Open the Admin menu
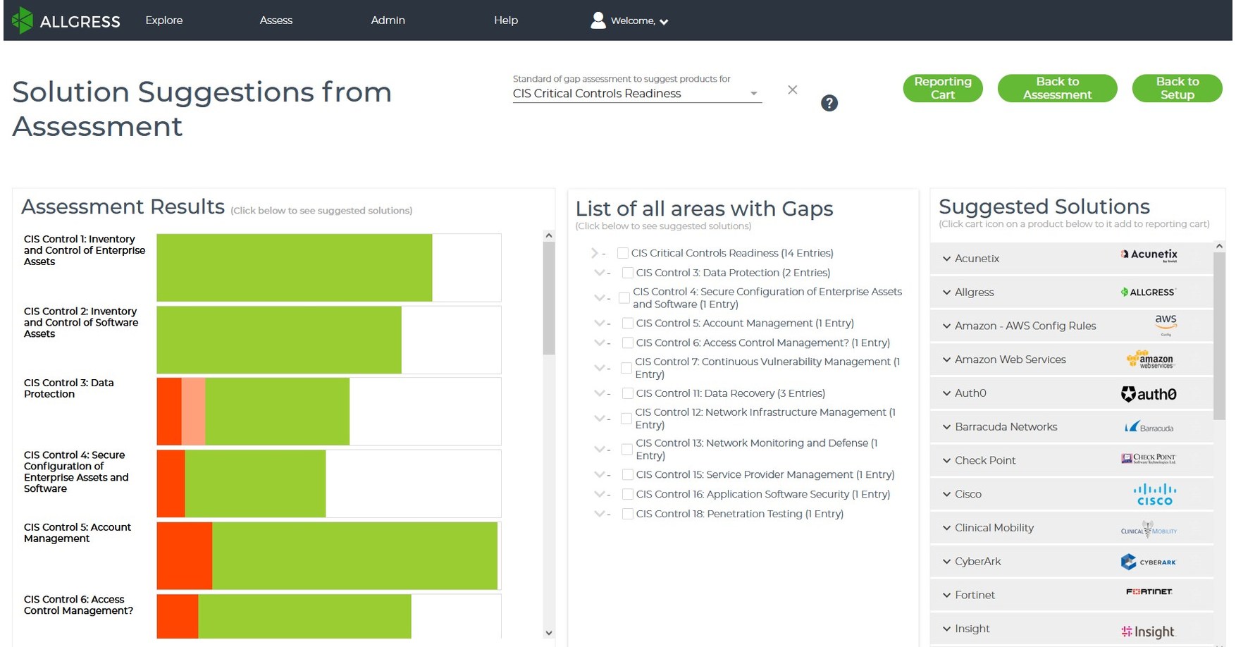 (388, 20)
